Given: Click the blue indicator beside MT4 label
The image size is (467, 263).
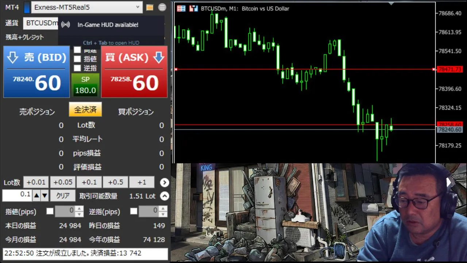Looking at the screenshot, I should point(27,7).
